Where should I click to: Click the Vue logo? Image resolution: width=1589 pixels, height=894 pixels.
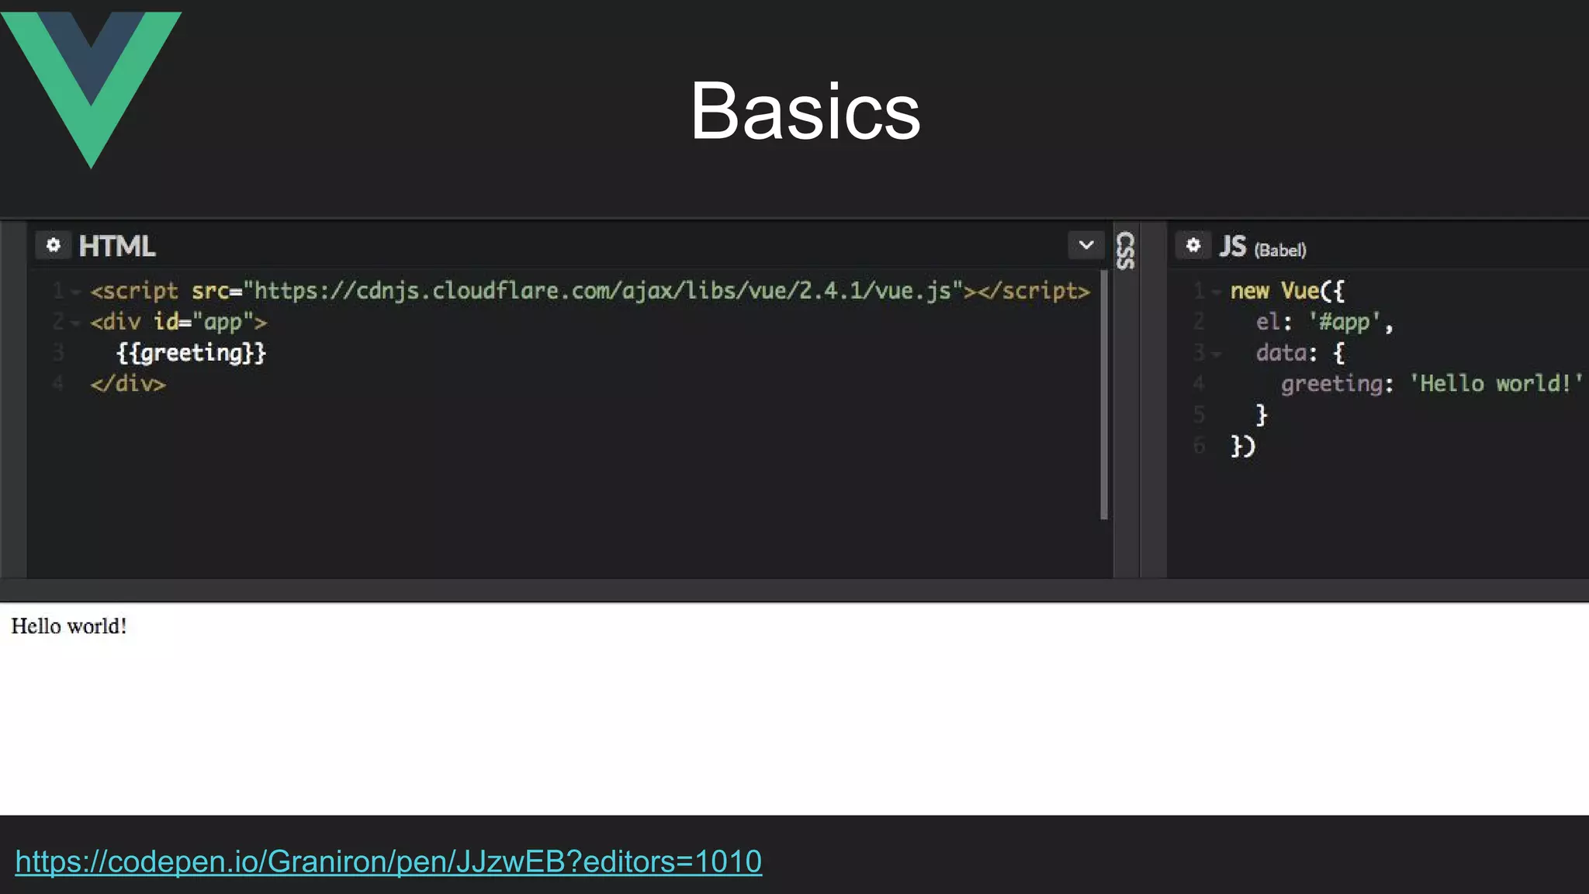[91, 89]
